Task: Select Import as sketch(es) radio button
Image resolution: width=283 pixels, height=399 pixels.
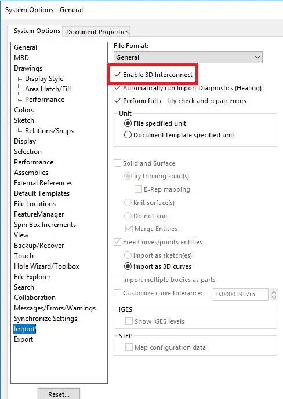Action: (128, 255)
